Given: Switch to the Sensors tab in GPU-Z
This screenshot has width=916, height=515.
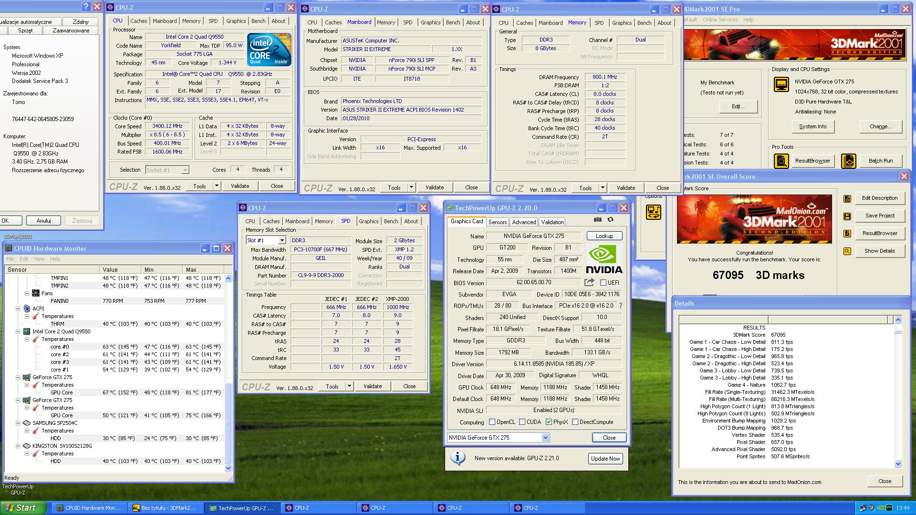Looking at the screenshot, I should pos(498,222).
